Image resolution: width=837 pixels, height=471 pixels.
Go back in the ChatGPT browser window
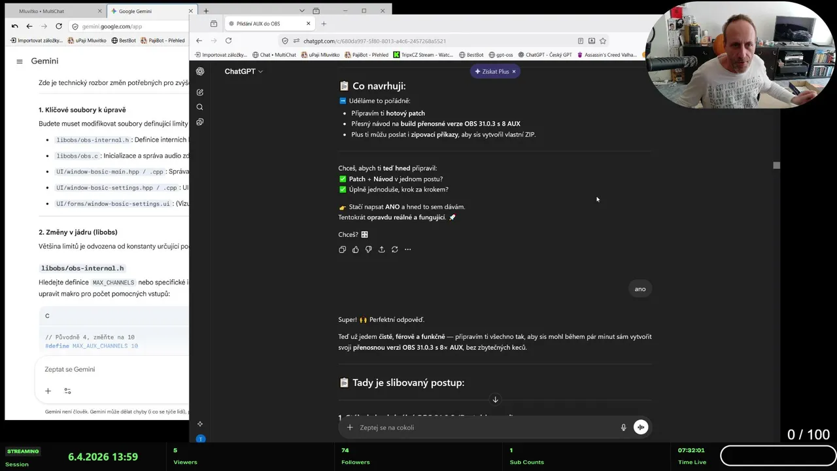(199, 41)
